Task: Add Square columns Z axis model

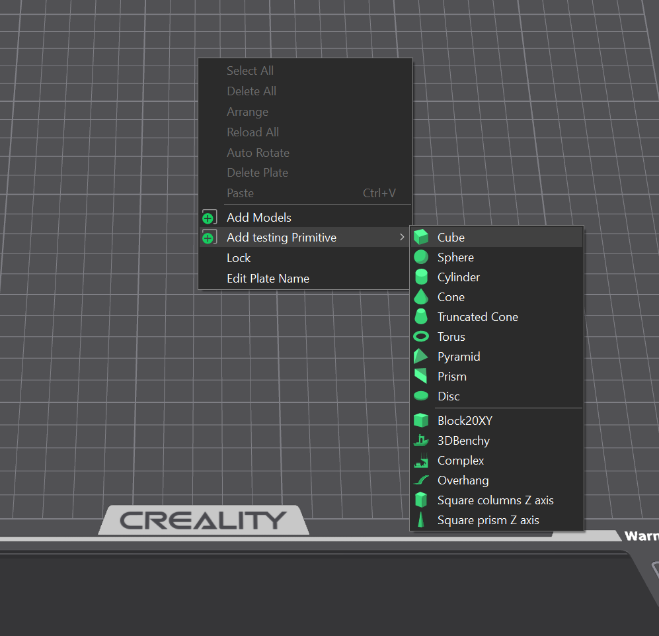Action: click(x=495, y=500)
